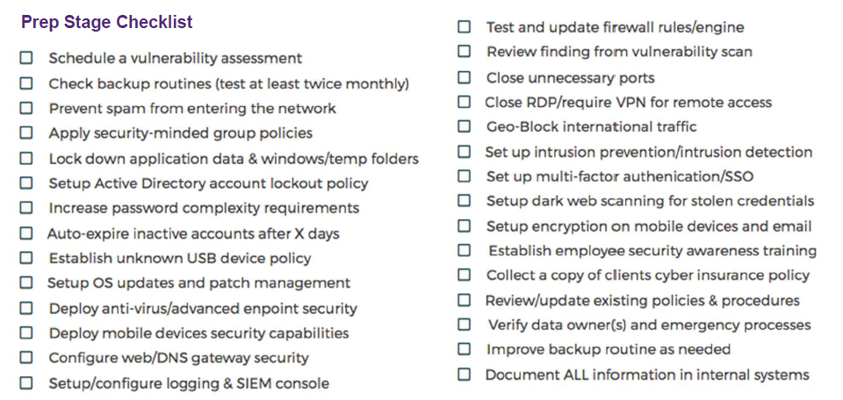This screenshot has height=400, width=843.
Task: Check the Schedule a vulnerability assessment box
Action: 26,58
